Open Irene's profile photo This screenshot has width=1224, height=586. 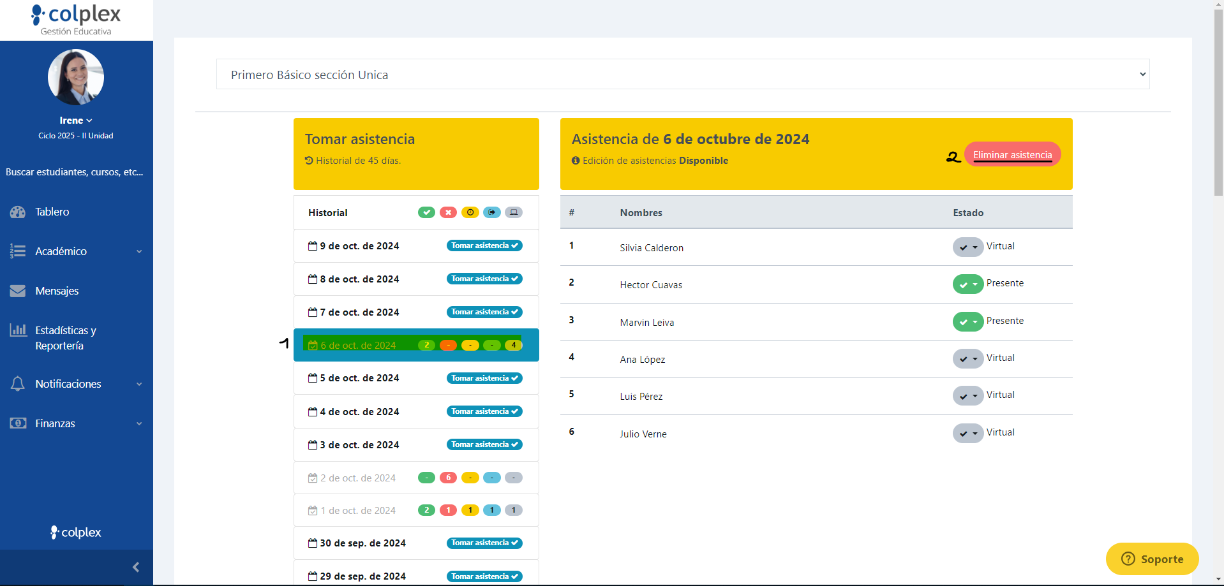point(76,77)
